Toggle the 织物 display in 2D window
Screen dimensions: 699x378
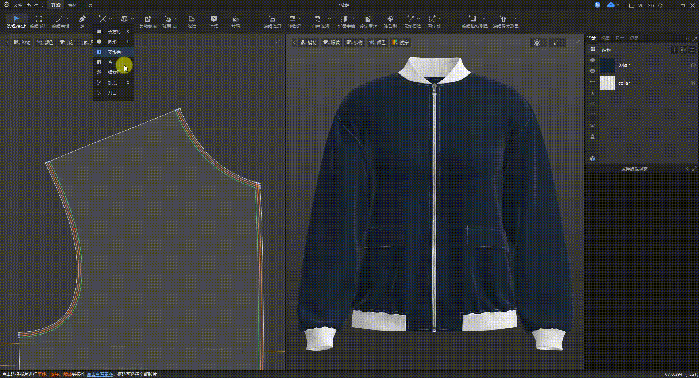(22, 42)
